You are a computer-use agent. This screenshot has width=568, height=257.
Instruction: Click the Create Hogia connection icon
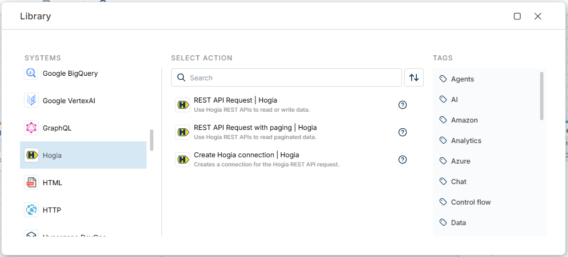182,160
